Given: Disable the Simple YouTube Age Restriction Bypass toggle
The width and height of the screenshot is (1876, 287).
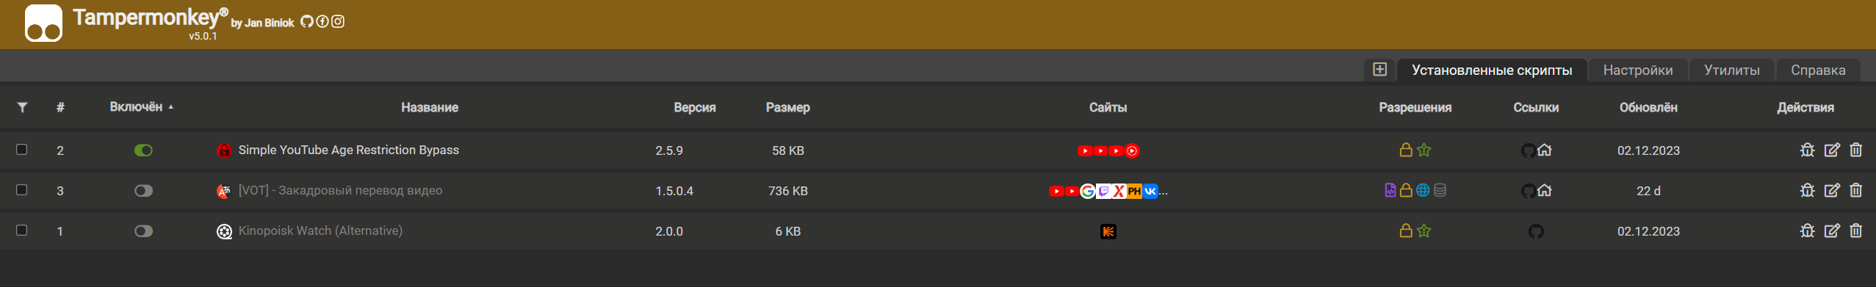Looking at the screenshot, I should pos(143,150).
